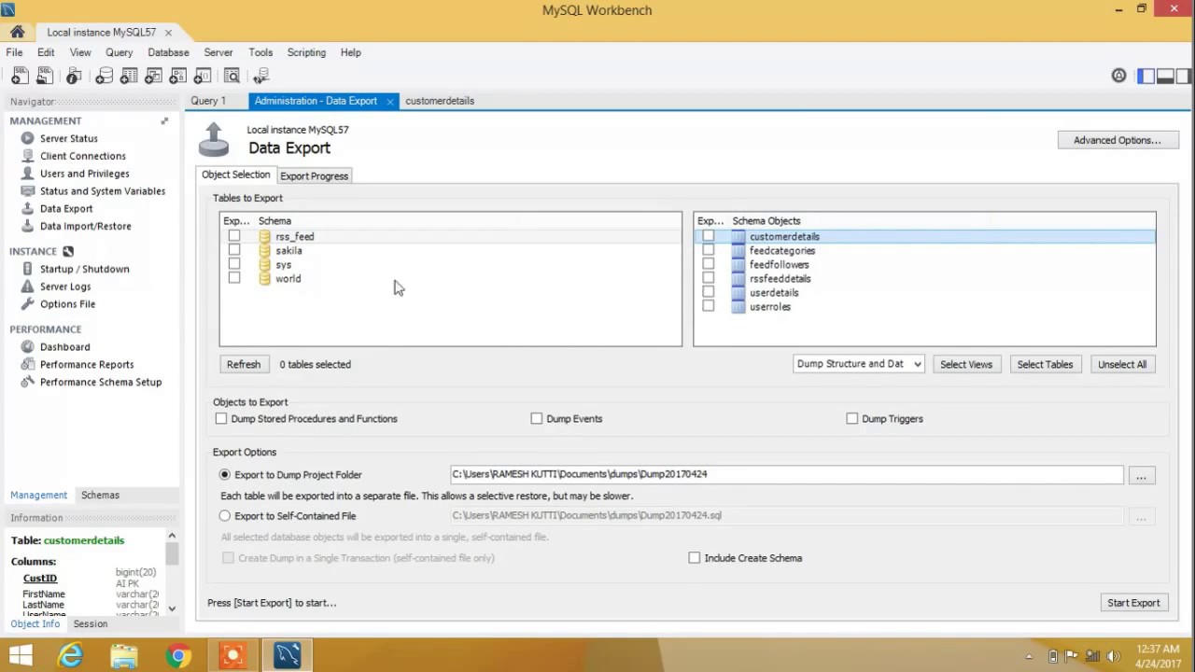Create a new table toolbar icon
The width and height of the screenshot is (1195, 672).
point(129,76)
